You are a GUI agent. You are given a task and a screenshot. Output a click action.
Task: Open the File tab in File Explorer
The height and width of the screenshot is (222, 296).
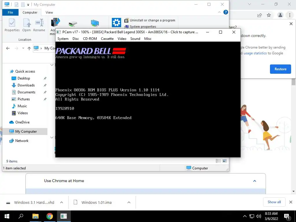[x=10, y=12]
